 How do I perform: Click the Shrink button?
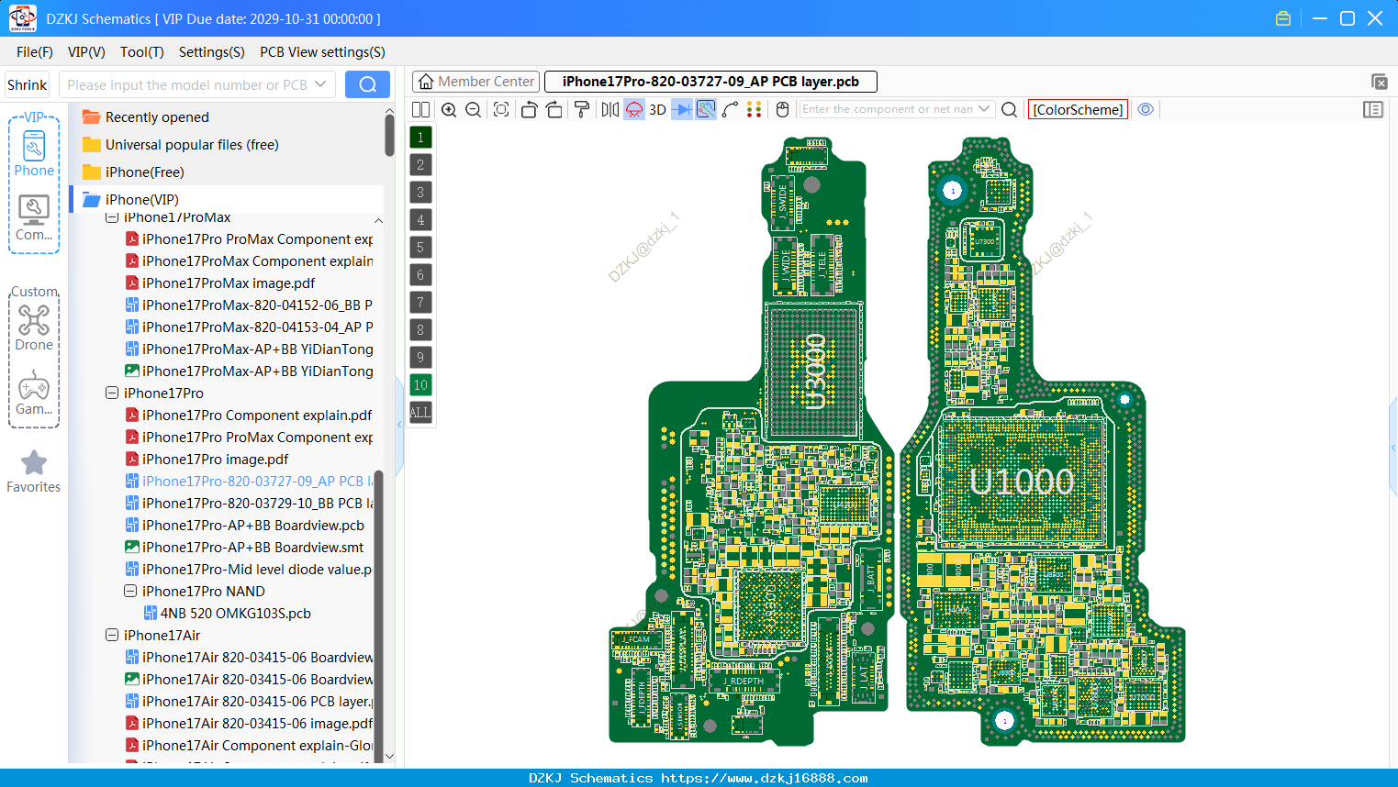pyautogui.click(x=28, y=84)
